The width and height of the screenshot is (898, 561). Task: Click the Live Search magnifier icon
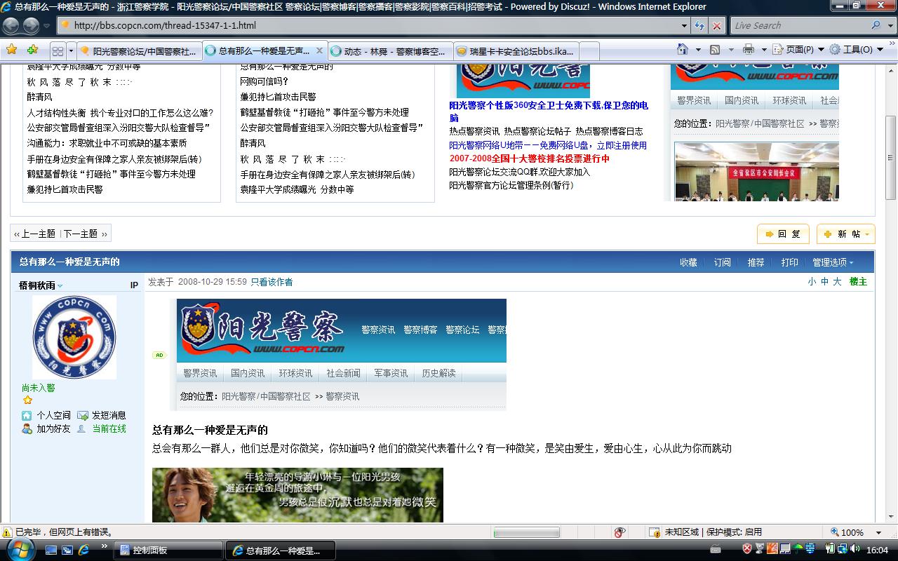pos(876,25)
